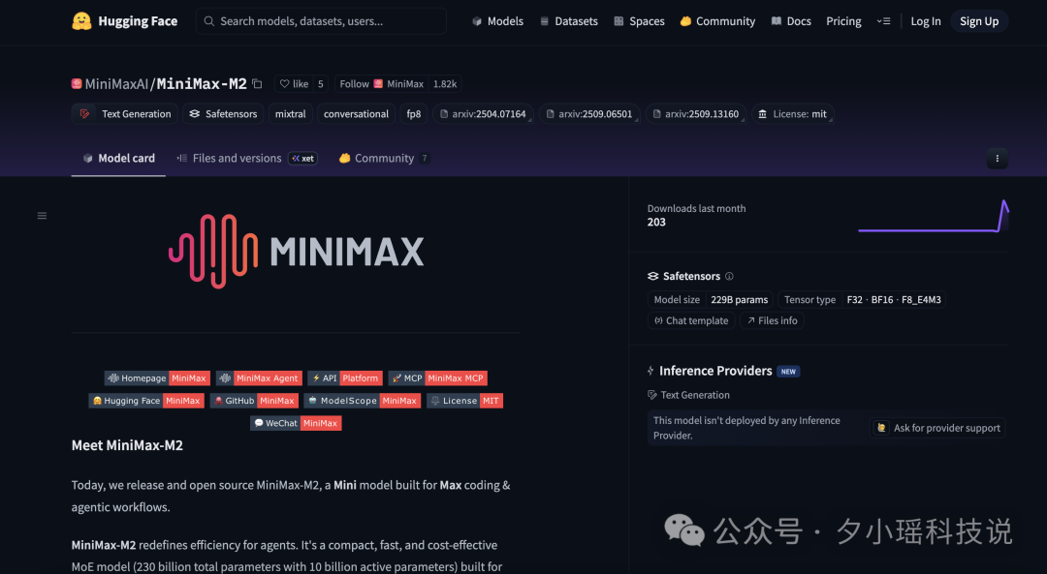
Task: Select the fp8 tag
Action: pyautogui.click(x=414, y=114)
